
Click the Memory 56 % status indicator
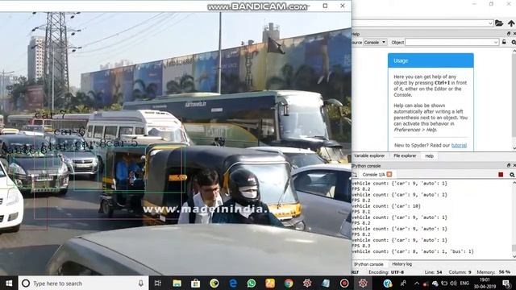pos(493,272)
